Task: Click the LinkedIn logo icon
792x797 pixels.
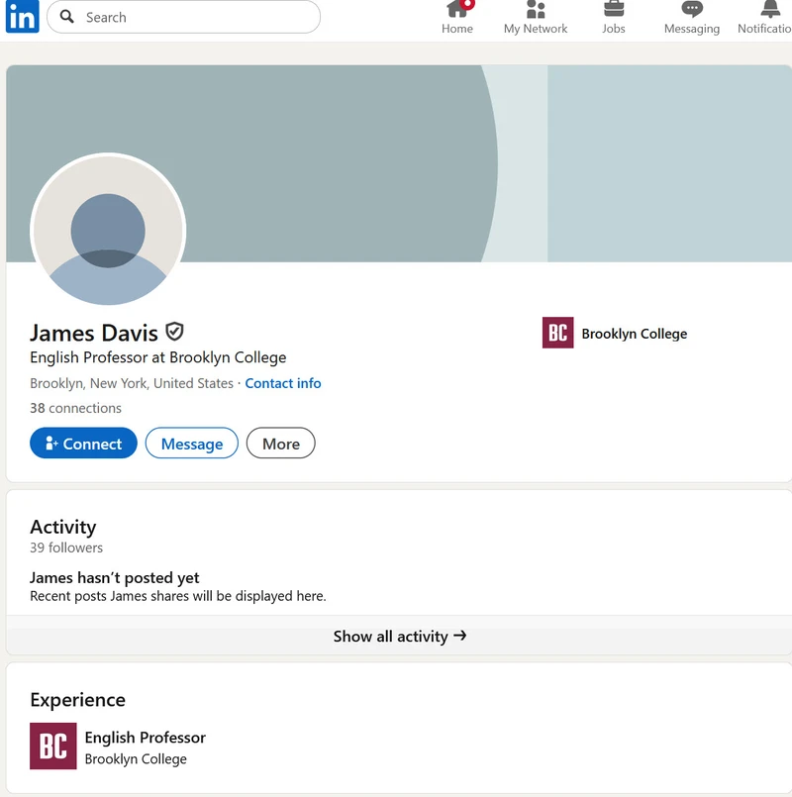Action: point(23,16)
